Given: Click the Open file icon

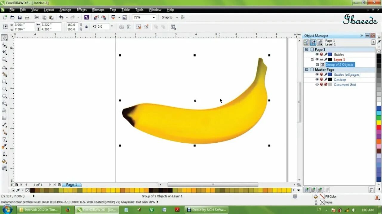Looking at the screenshot, I should pyautogui.click(x=12, y=18).
